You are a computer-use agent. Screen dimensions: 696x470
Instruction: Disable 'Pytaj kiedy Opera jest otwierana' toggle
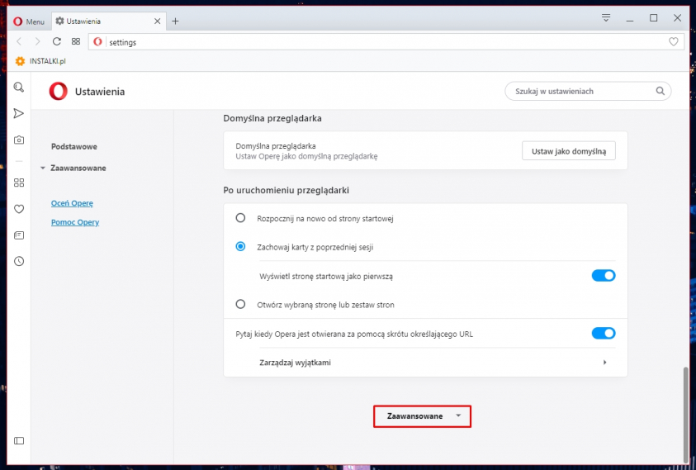coord(604,334)
